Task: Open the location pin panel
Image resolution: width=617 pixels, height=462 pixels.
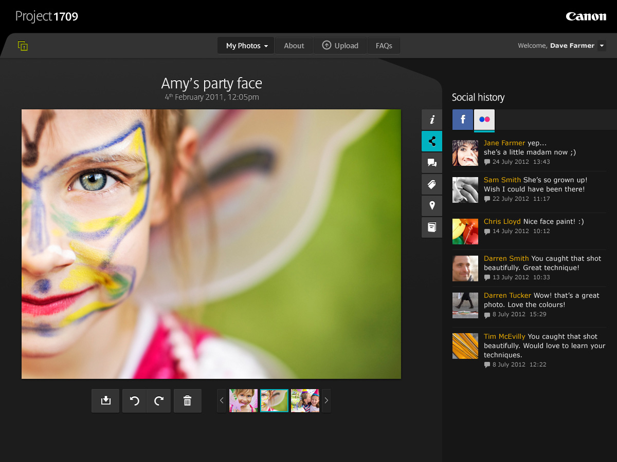Action: [432, 206]
